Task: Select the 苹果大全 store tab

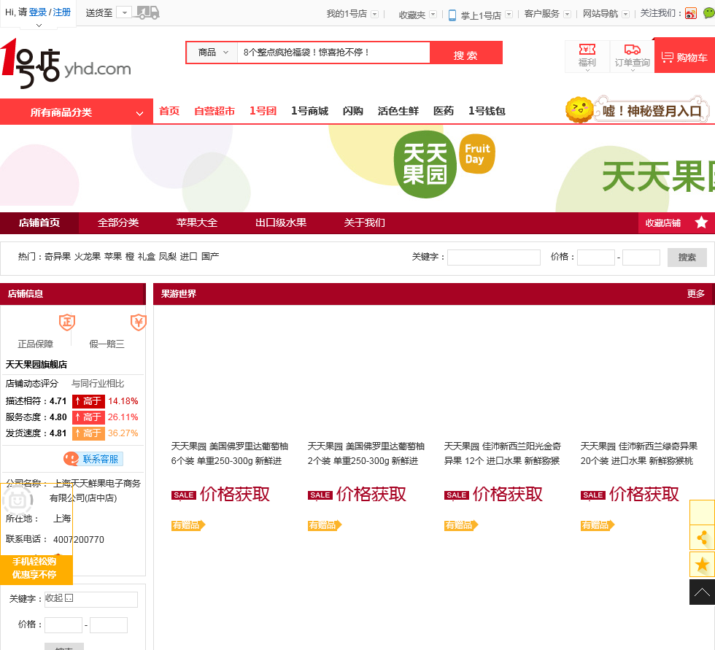Action: pyautogui.click(x=197, y=223)
